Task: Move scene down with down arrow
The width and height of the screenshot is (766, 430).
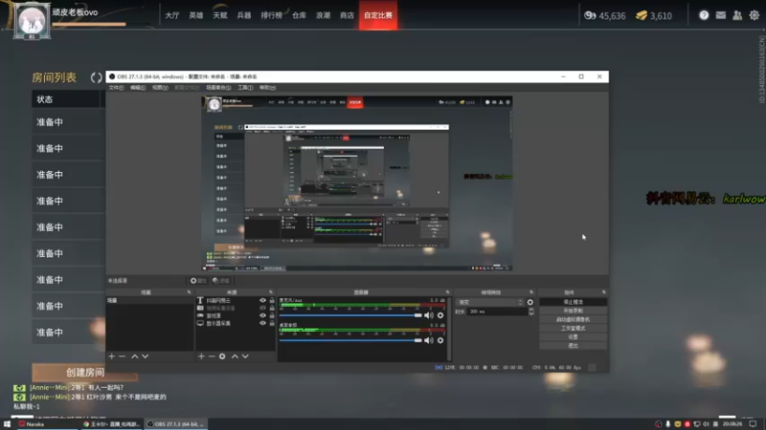Action: [x=146, y=356]
